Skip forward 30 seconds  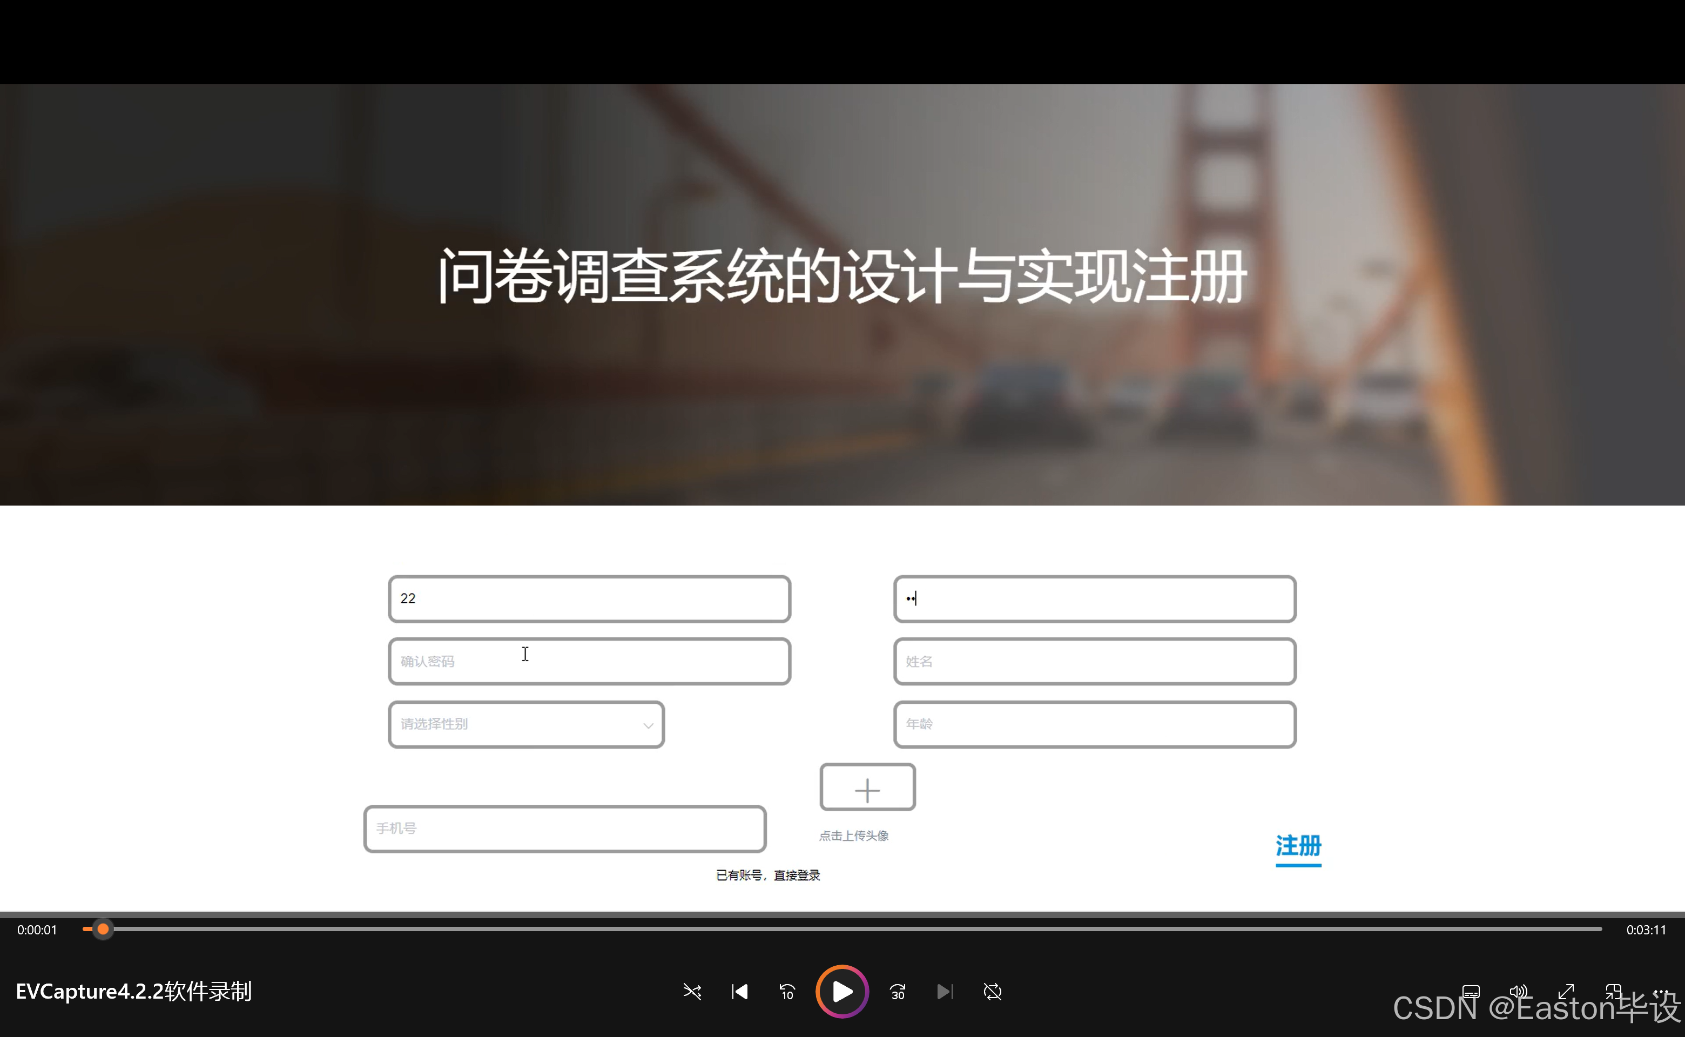pyautogui.click(x=897, y=992)
